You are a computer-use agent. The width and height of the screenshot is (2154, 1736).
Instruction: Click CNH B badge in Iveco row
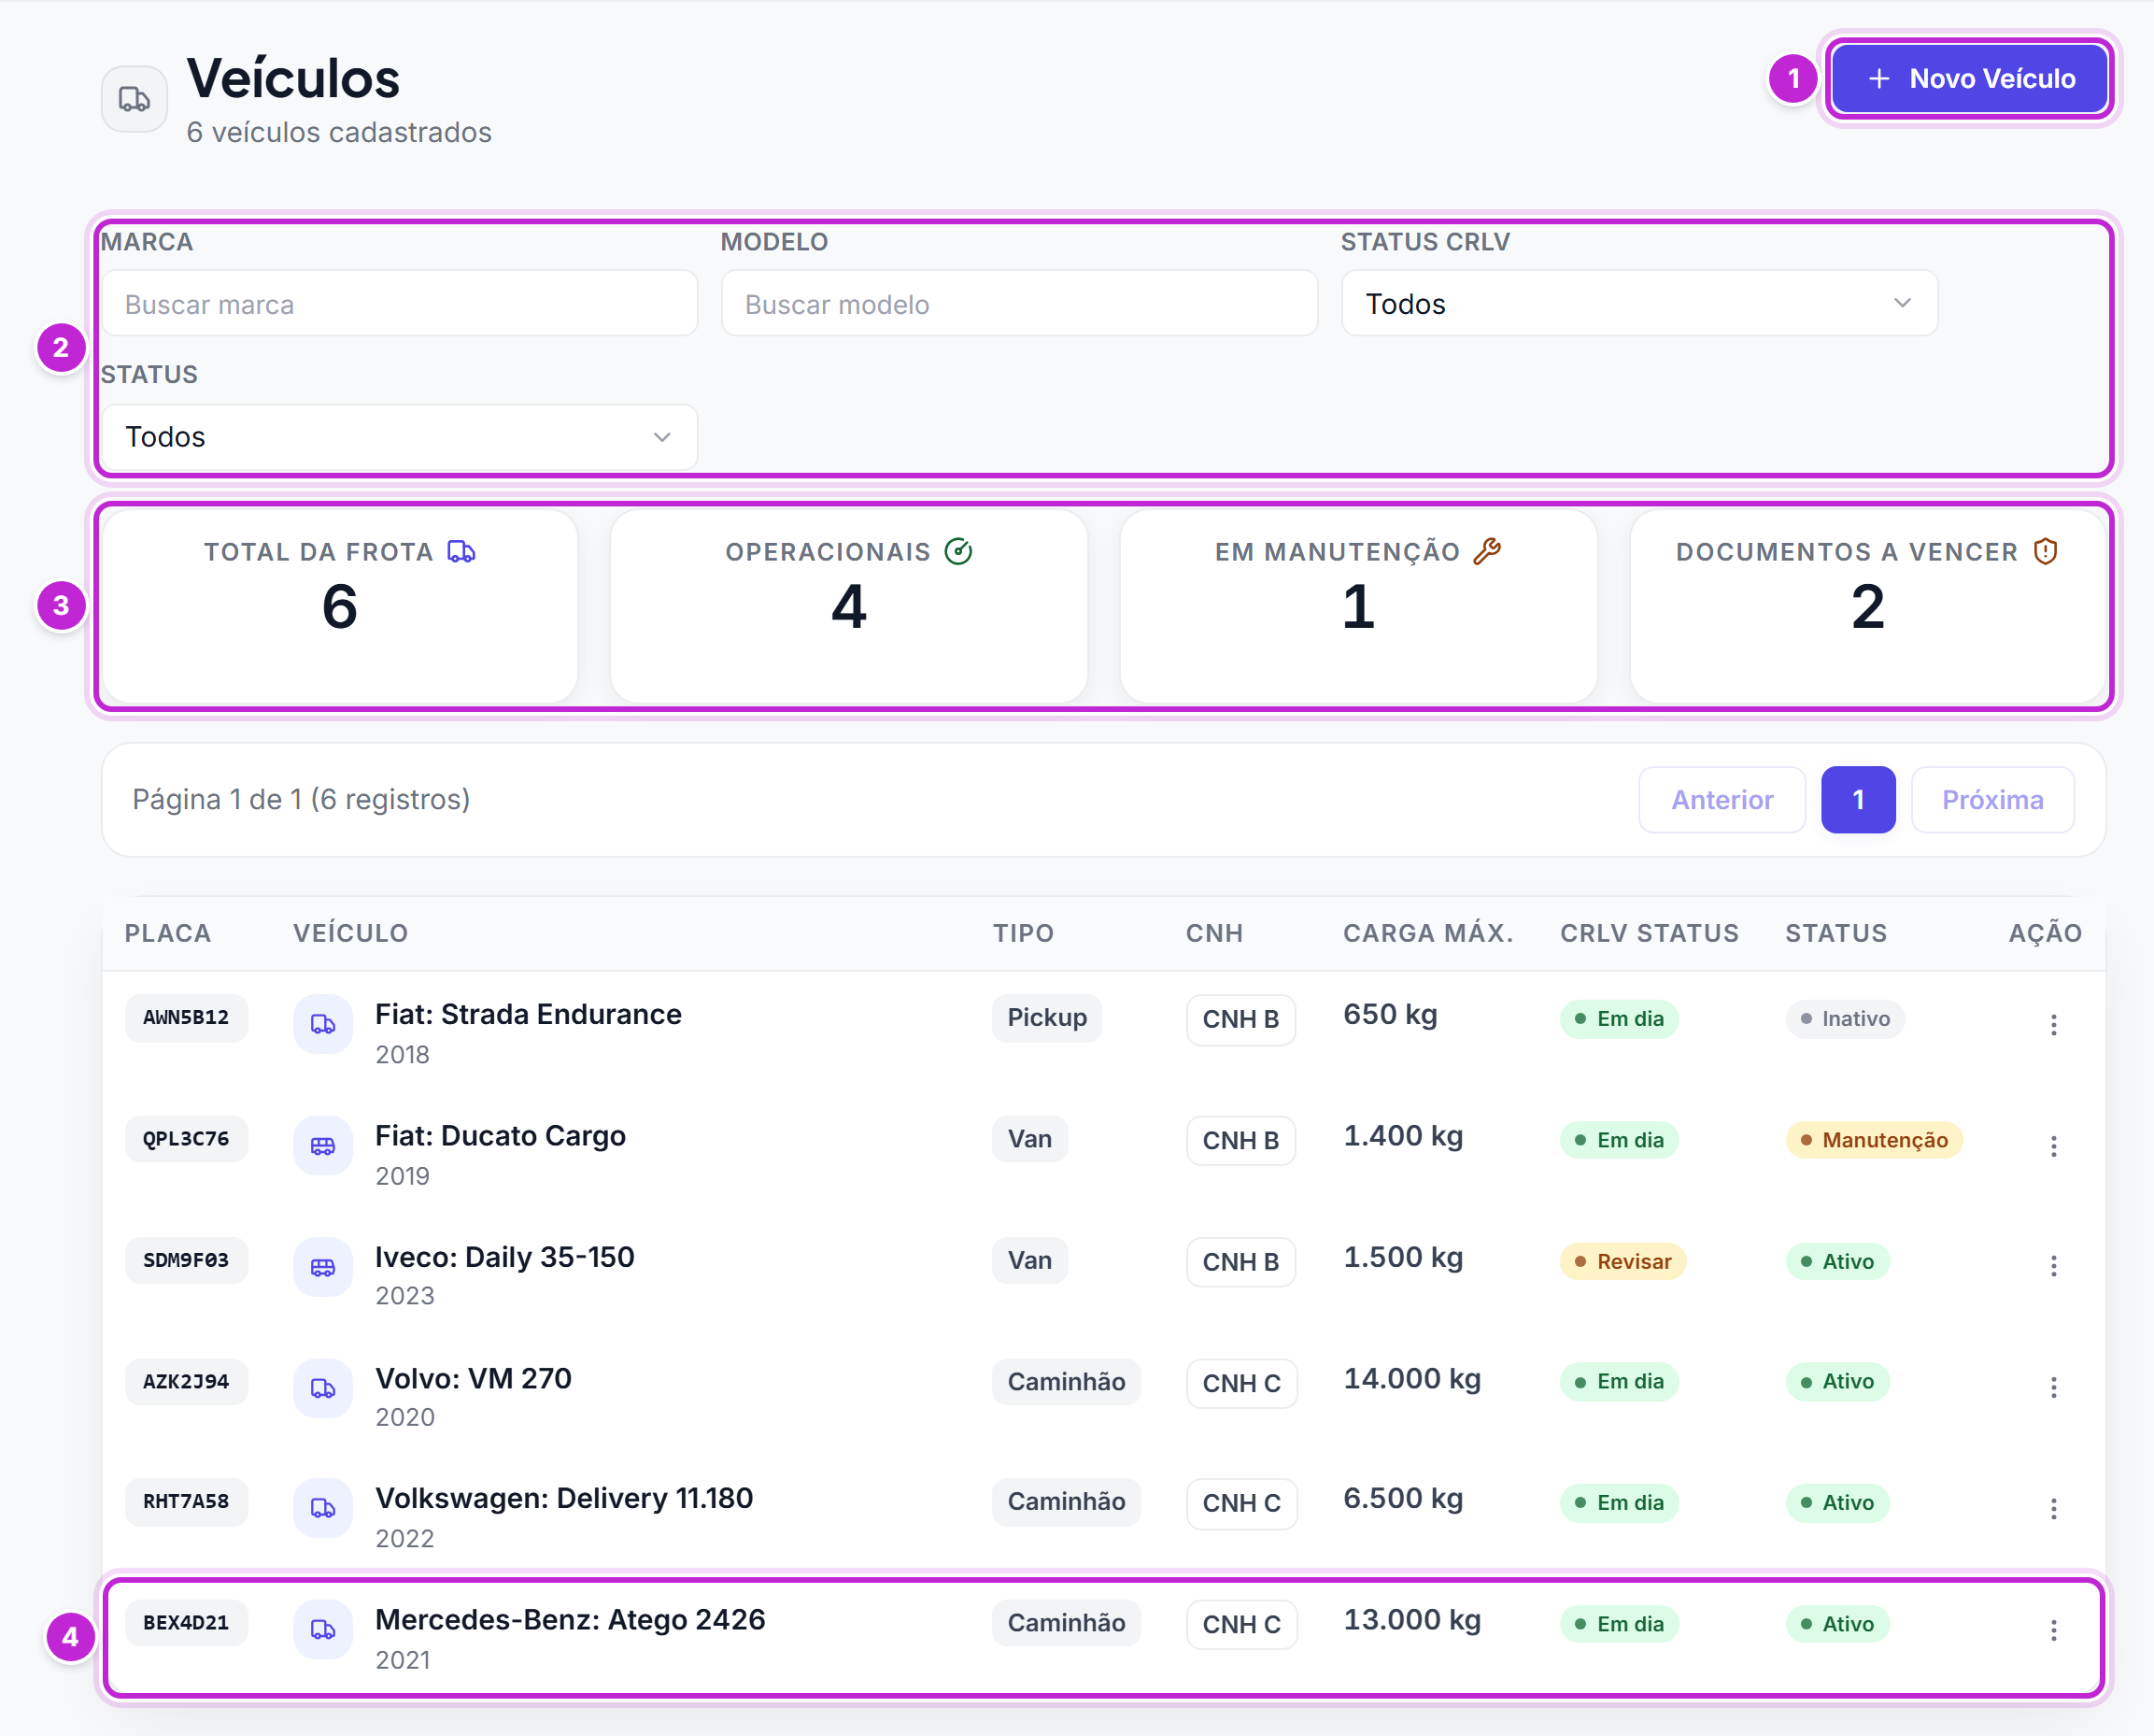point(1240,1262)
